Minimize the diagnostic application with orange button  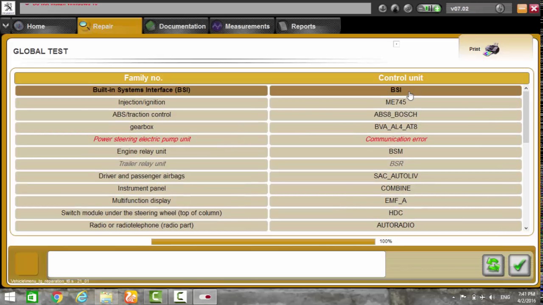522,8
